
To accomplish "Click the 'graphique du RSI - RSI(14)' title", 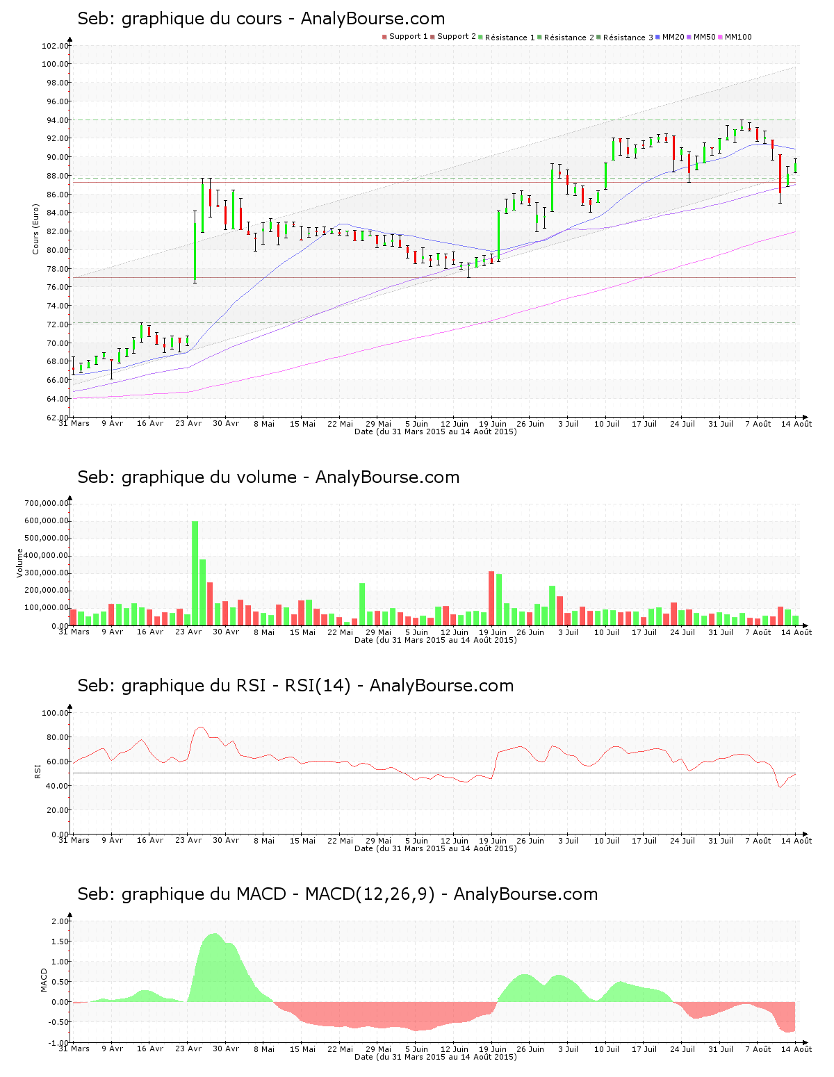I will coord(295,686).
